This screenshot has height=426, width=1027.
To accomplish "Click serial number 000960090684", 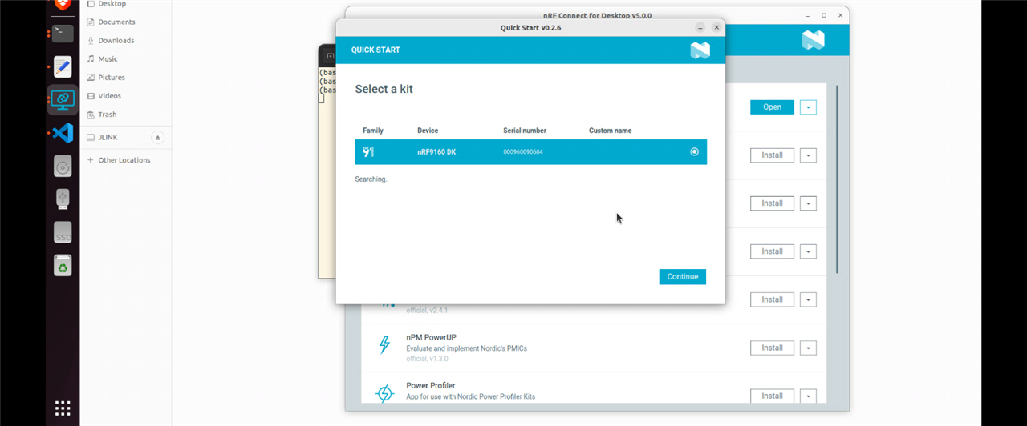I will (523, 152).
